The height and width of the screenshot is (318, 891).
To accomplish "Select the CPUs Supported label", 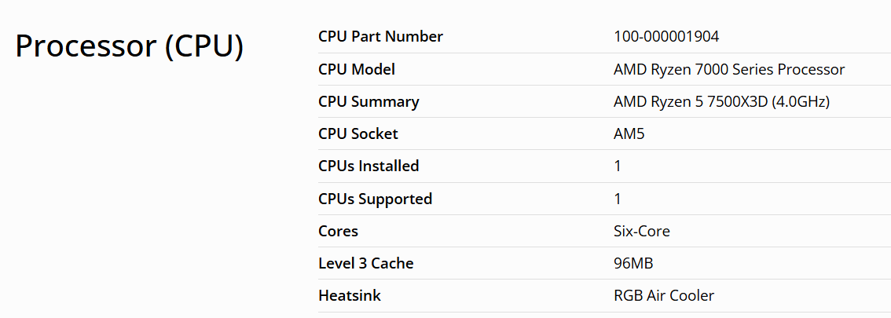I will 375,199.
